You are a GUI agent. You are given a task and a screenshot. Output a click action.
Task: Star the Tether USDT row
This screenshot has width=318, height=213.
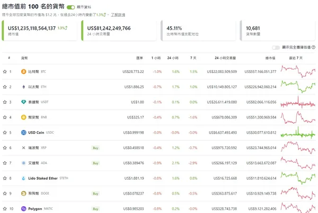pyautogui.click(x=5, y=102)
